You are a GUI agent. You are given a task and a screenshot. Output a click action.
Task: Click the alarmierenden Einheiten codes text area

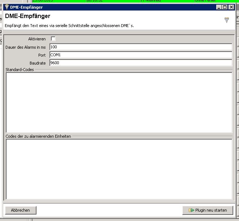[x=119, y=169]
